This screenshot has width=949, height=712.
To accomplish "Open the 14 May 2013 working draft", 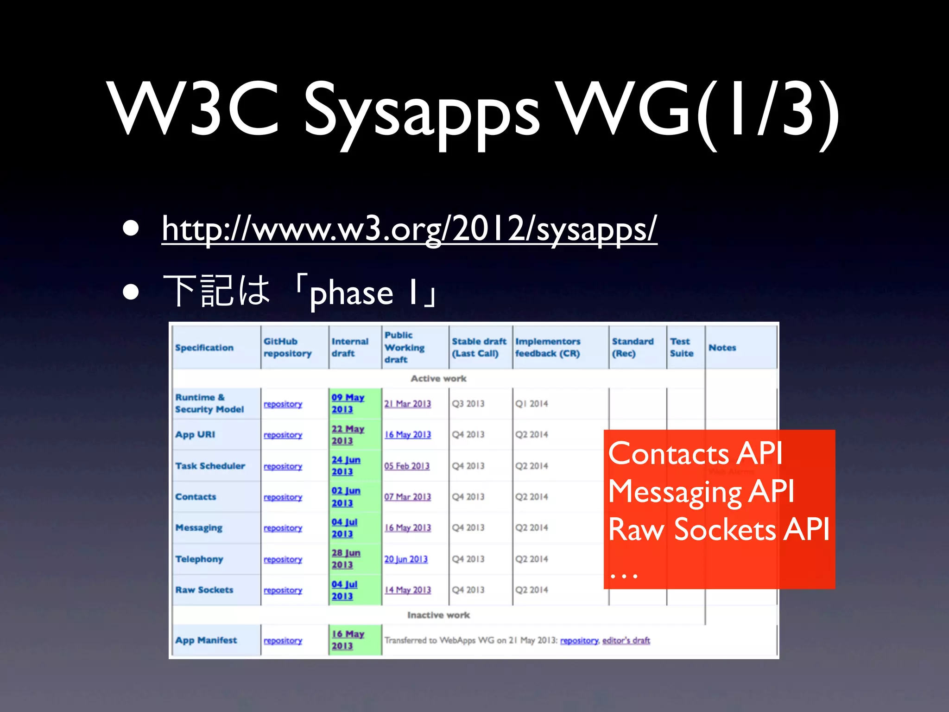I will 407,590.
